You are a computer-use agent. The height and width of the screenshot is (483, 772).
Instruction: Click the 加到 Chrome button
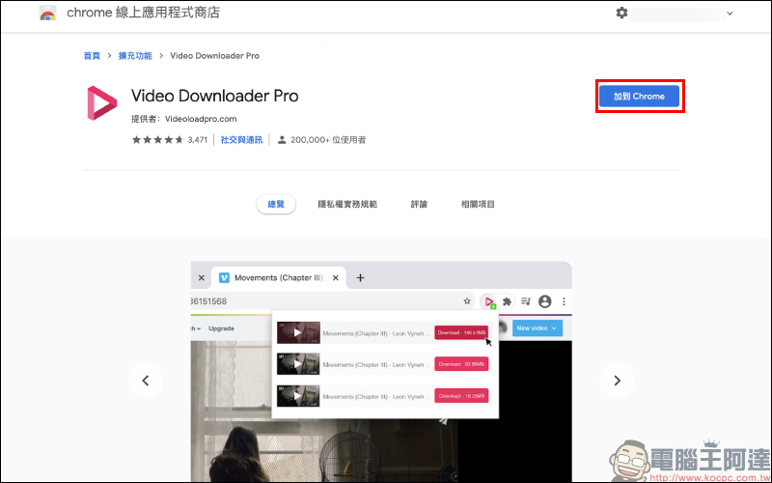click(x=639, y=96)
